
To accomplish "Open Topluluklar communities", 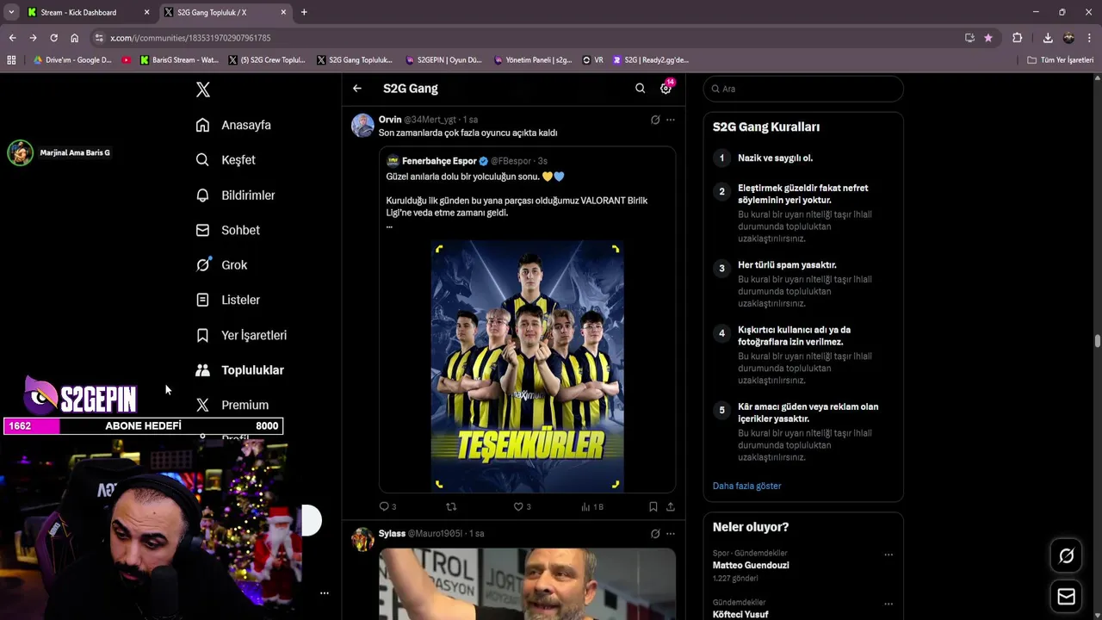I will [x=239, y=370].
